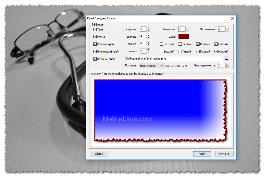Increase the Тень глубина spinner value

click(148, 28)
